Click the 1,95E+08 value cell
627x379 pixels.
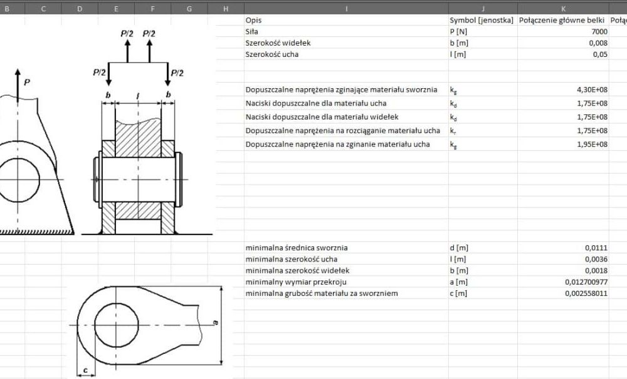563,144
